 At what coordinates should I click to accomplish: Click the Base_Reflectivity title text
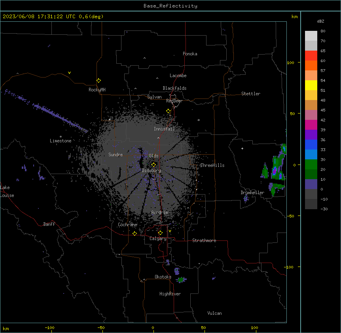[170, 6]
